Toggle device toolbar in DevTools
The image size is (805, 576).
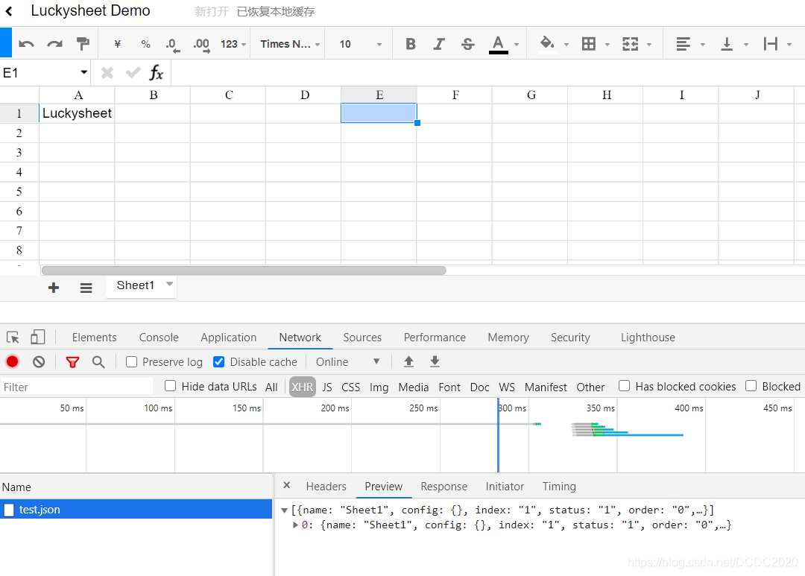(x=37, y=338)
